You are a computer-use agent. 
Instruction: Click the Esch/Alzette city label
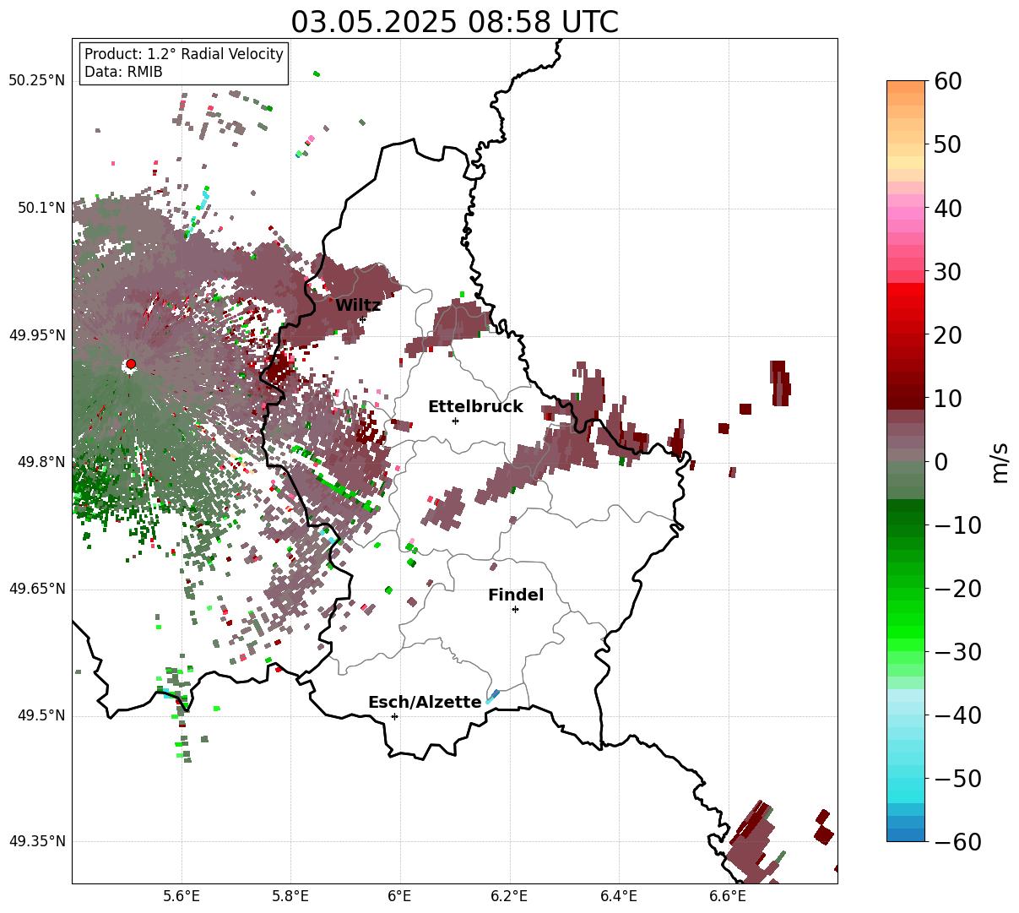point(425,703)
